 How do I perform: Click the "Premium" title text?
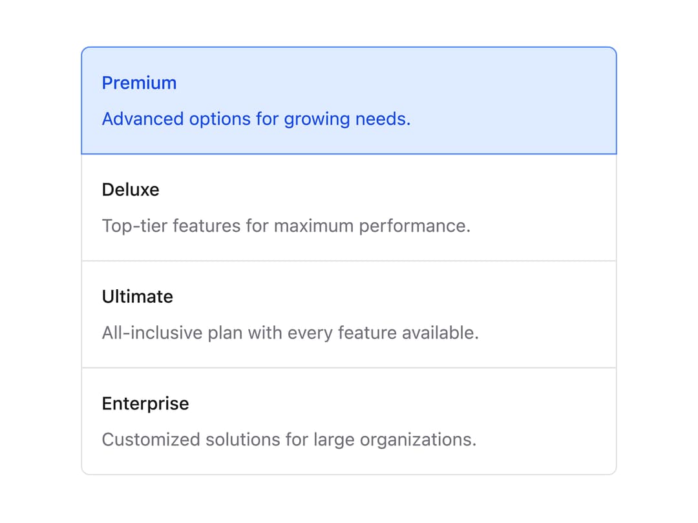(x=140, y=83)
